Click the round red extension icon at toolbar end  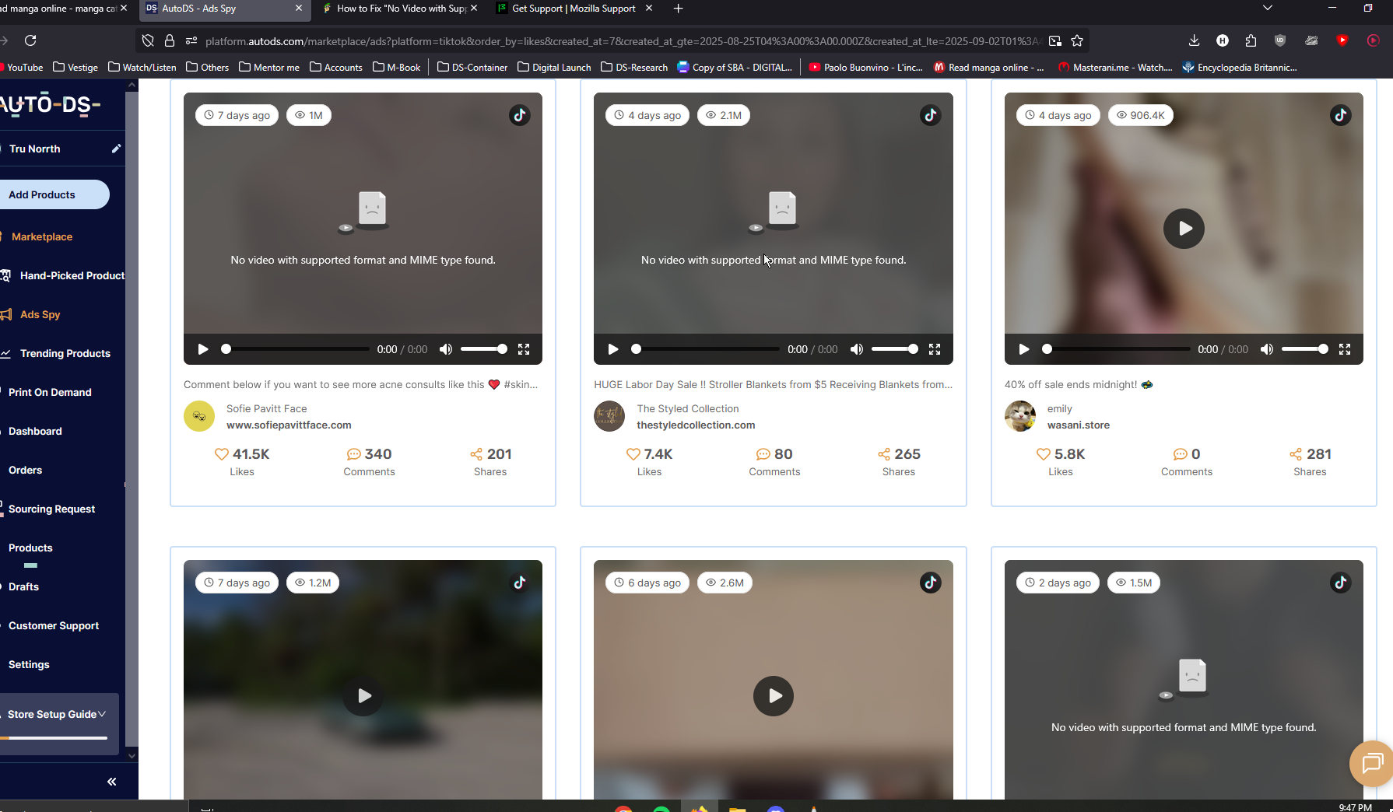coord(1374,40)
